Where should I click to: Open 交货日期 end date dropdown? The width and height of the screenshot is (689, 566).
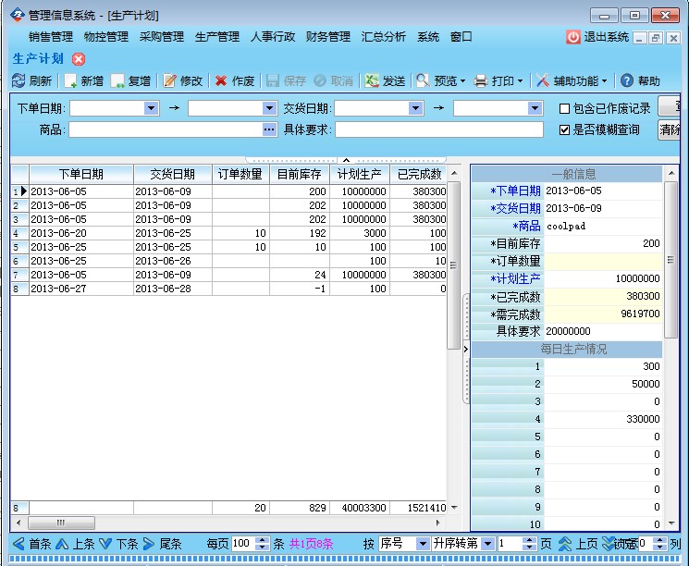[x=535, y=108]
